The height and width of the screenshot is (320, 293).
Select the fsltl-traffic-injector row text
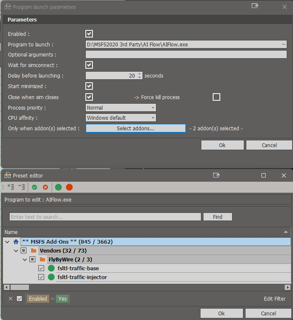pyautogui.click(x=82, y=277)
